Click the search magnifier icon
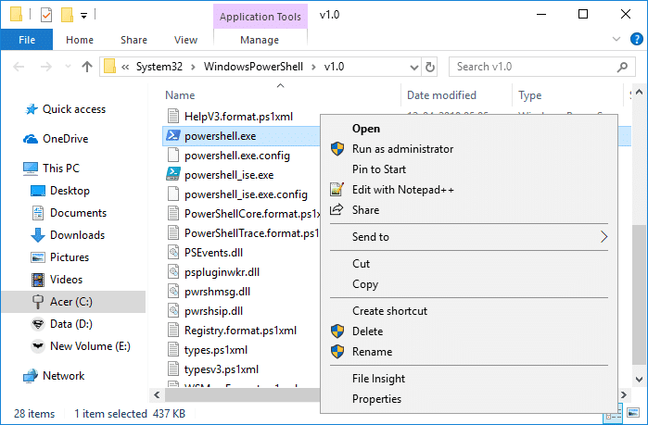Screen dimensions: 648x425 [x=622, y=67]
